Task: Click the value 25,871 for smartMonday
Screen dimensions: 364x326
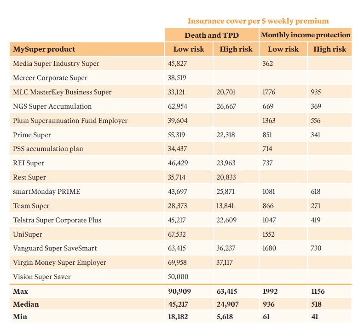Action: tap(225, 192)
